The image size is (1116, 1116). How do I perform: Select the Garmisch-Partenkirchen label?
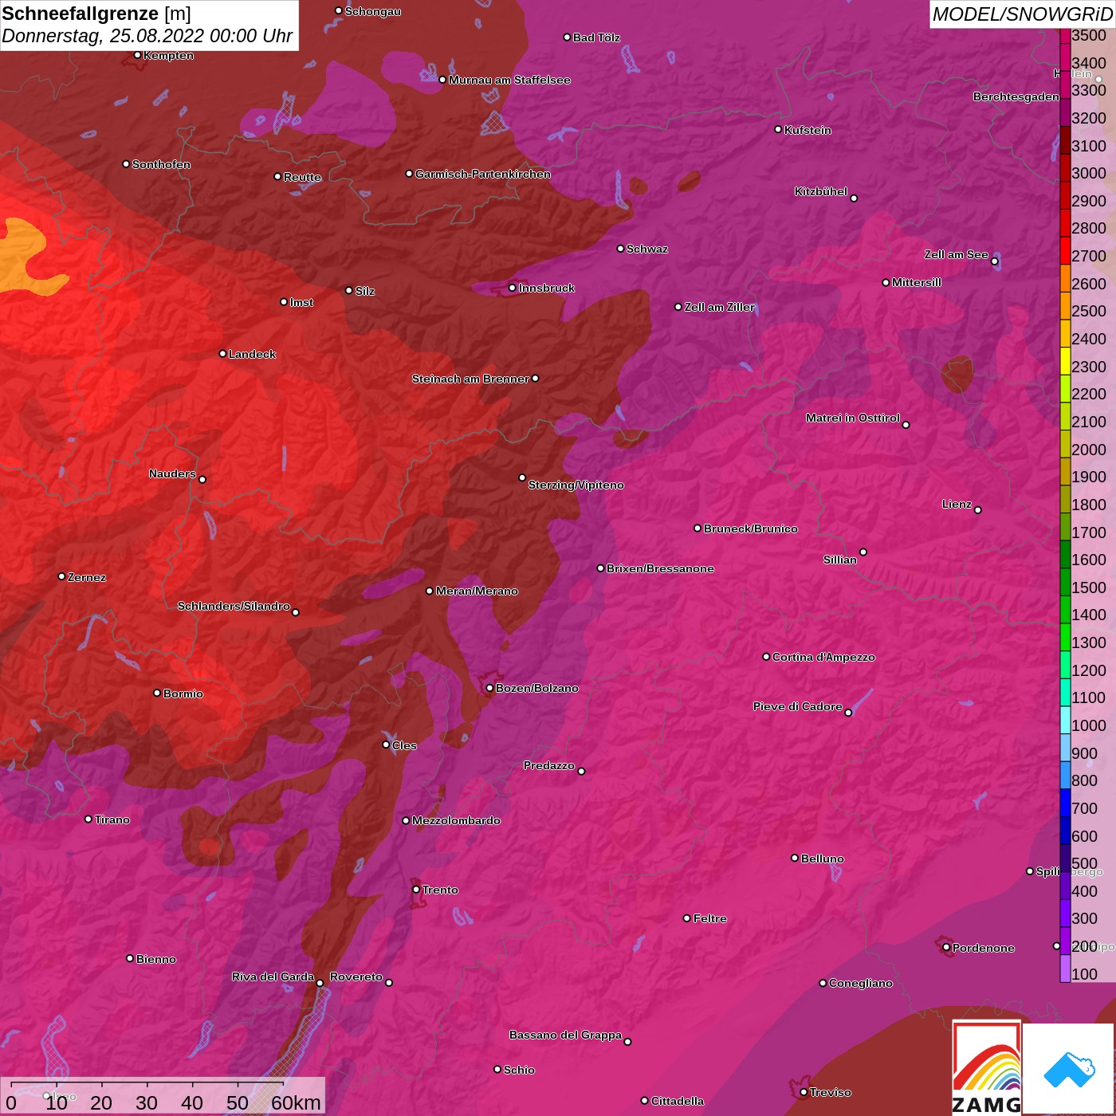483,174
